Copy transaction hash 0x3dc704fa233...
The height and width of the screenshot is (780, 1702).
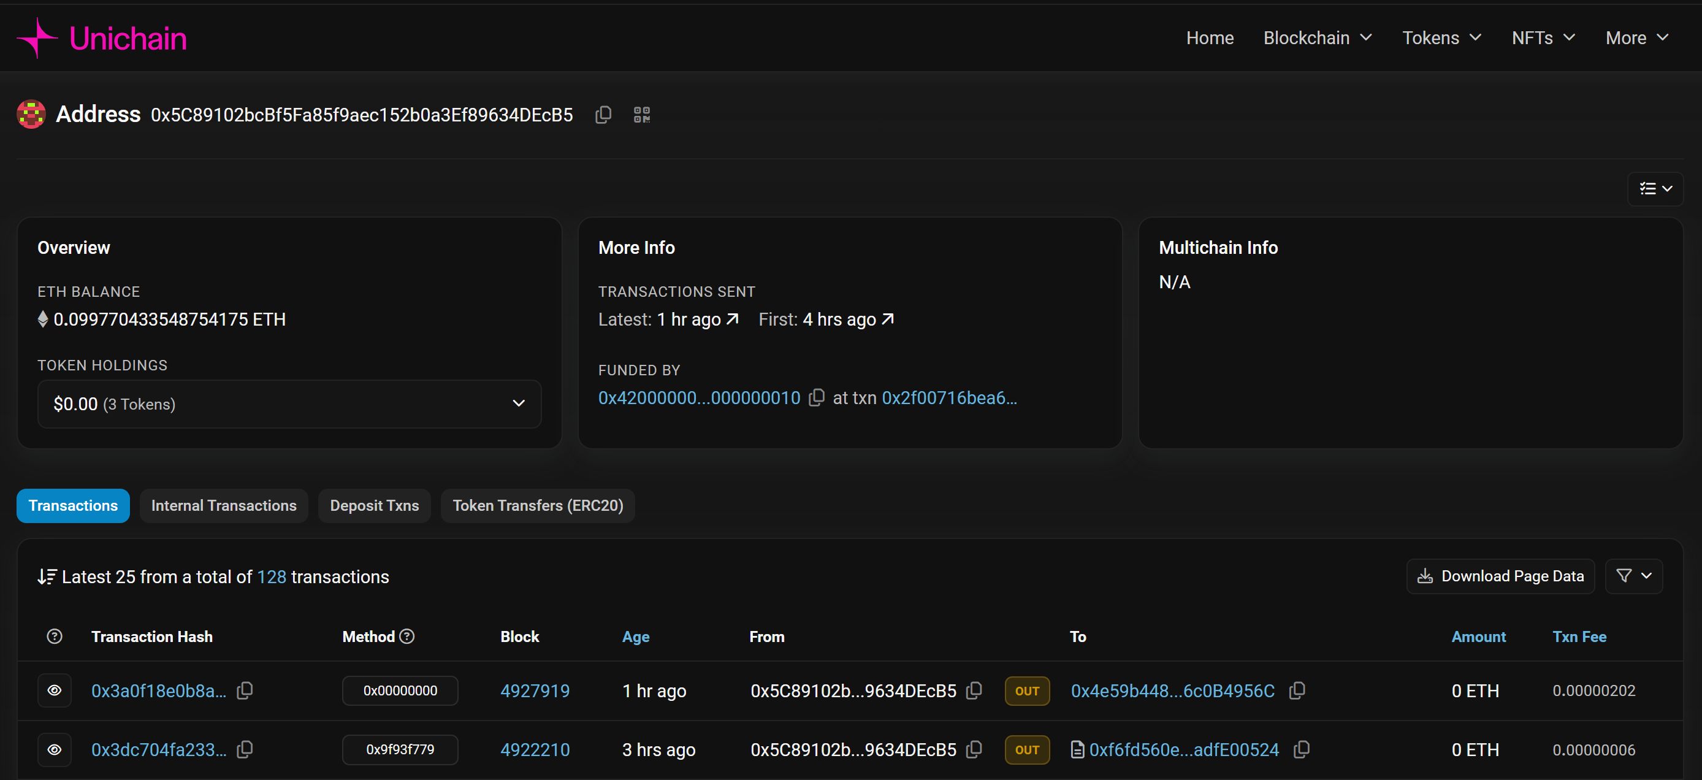pos(245,749)
